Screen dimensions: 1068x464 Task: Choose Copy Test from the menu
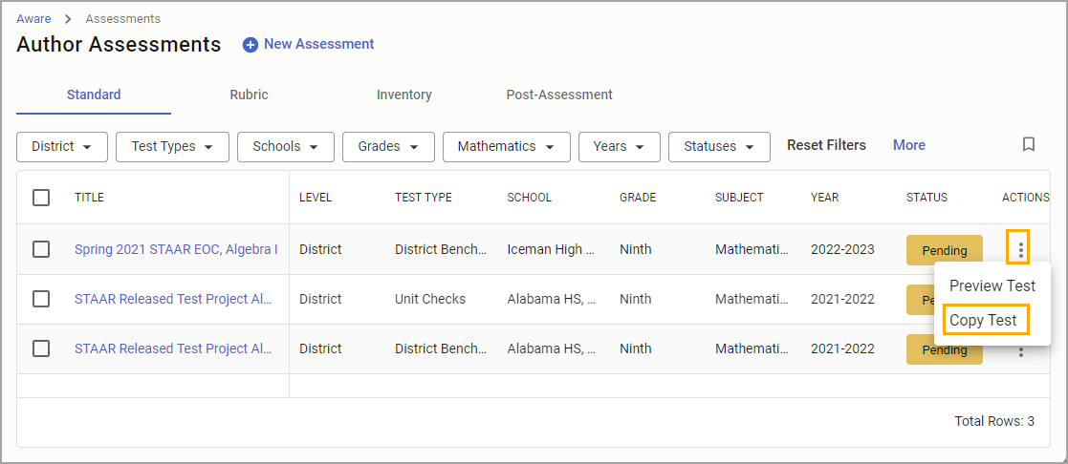[983, 320]
